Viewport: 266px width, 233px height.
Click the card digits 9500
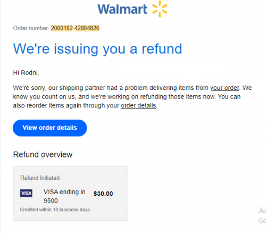(x=51, y=201)
